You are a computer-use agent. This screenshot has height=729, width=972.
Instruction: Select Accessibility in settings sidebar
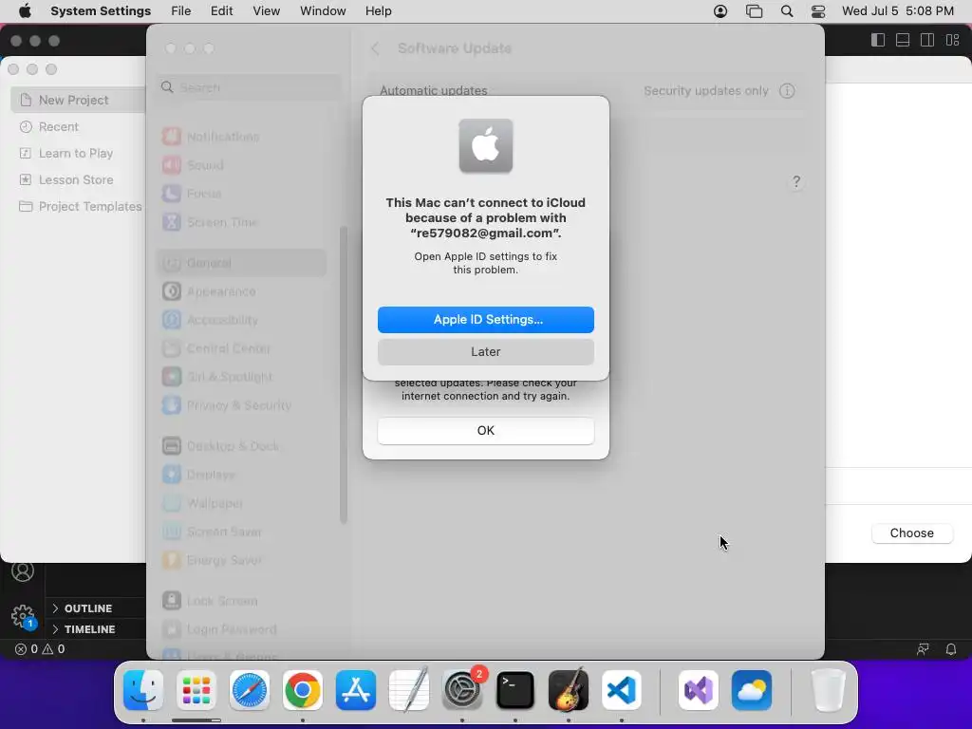(x=241, y=320)
